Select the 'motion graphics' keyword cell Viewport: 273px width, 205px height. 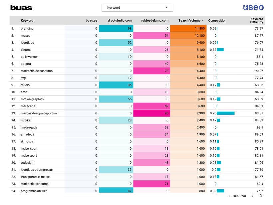click(32, 99)
